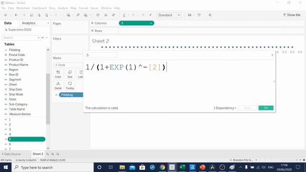Switch to the Data Source tab
Viewport: 306px width, 172px height.
click(11, 154)
